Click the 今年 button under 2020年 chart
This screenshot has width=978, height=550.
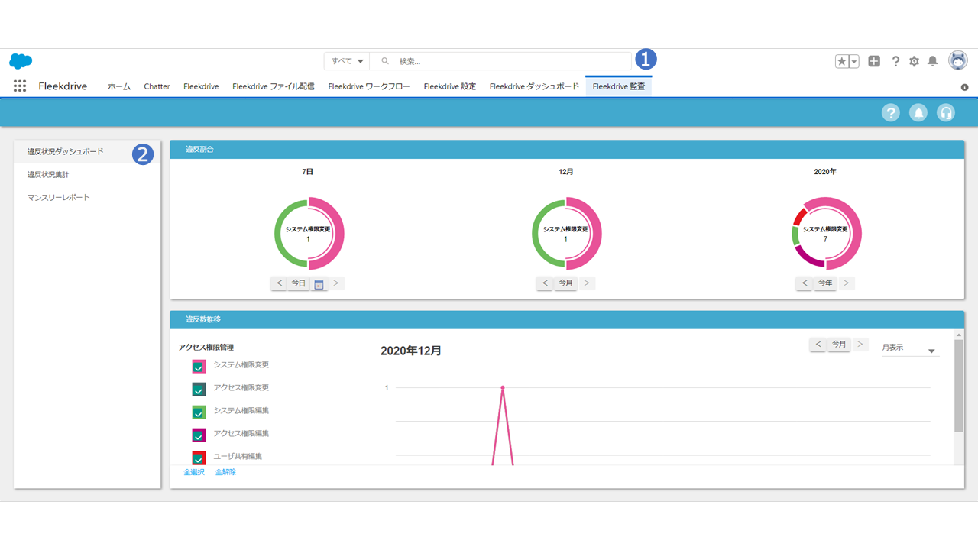pyautogui.click(x=825, y=283)
